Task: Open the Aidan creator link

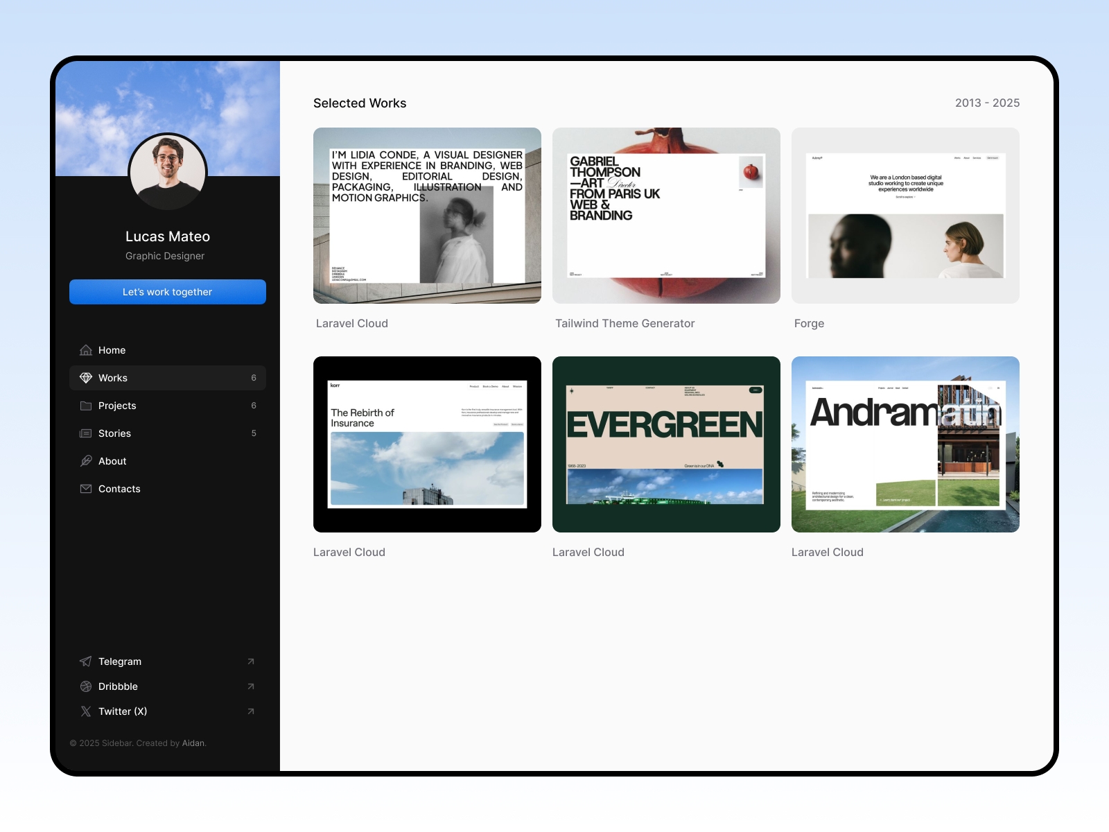Action: click(x=193, y=743)
